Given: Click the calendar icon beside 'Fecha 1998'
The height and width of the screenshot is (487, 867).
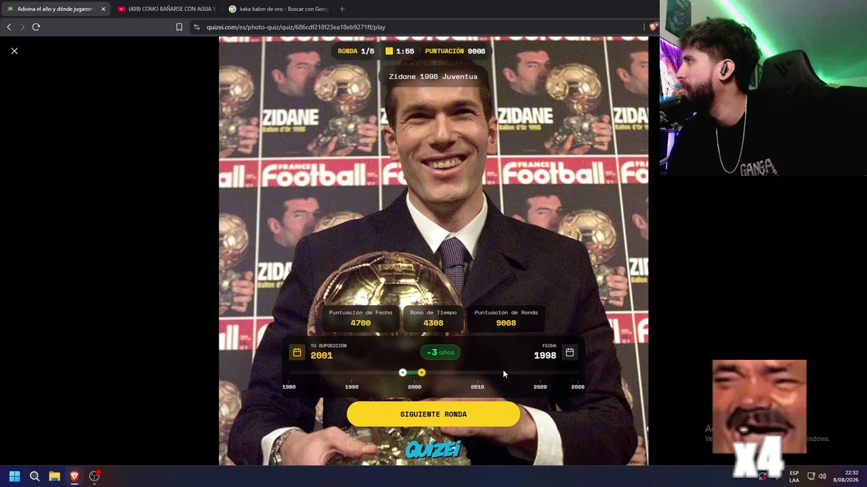Looking at the screenshot, I should tap(570, 352).
